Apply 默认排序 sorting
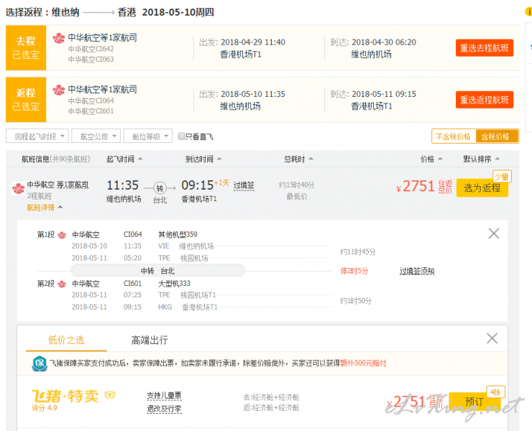This screenshot has width=532, height=431. point(481,159)
